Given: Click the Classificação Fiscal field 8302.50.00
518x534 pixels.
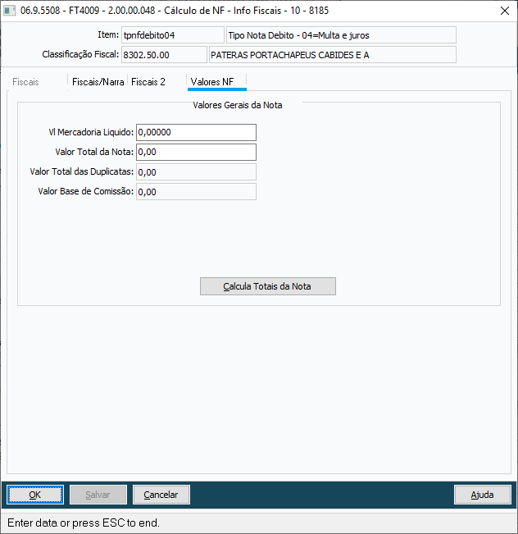Looking at the screenshot, I should coord(164,55).
